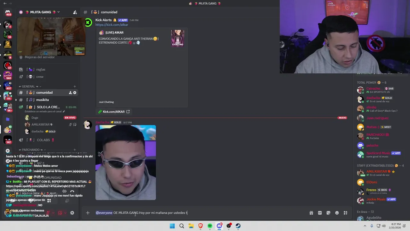Screen dimensions: 410x231
Task: Open the server folder icon in sidebar
Action: point(8,119)
